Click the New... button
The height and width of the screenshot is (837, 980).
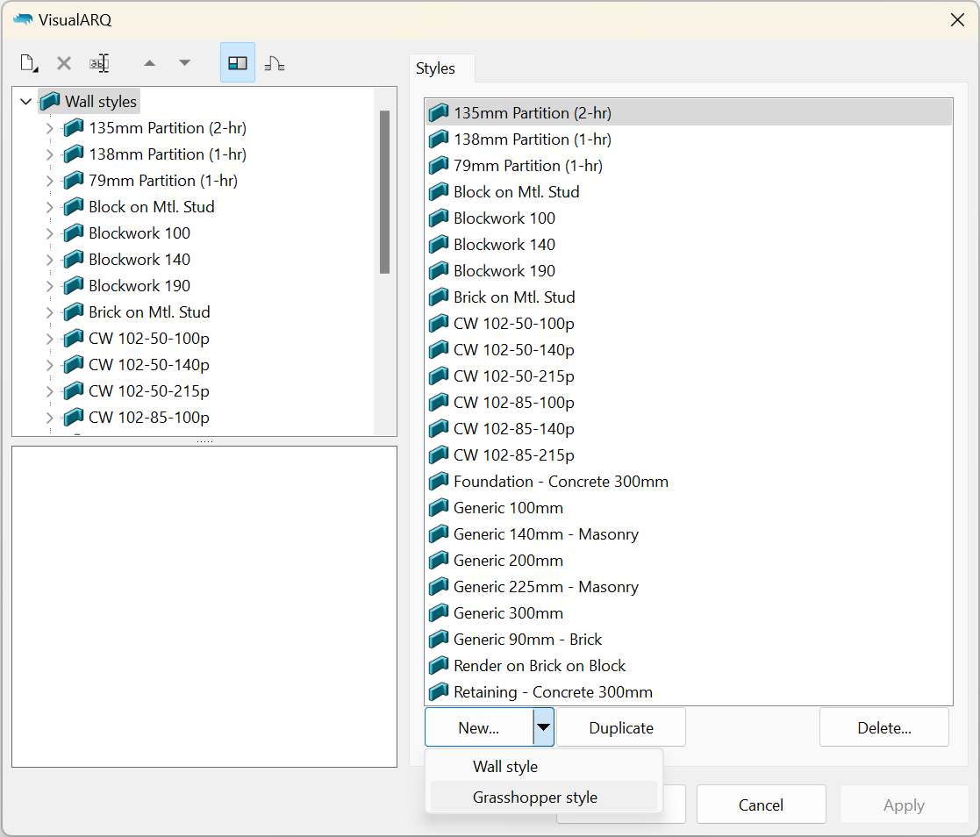[479, 727]
